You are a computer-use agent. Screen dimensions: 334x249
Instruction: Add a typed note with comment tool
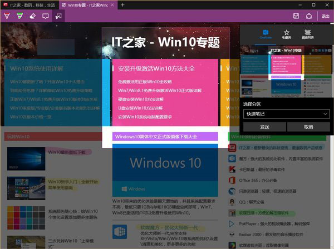tap(46, 16)
